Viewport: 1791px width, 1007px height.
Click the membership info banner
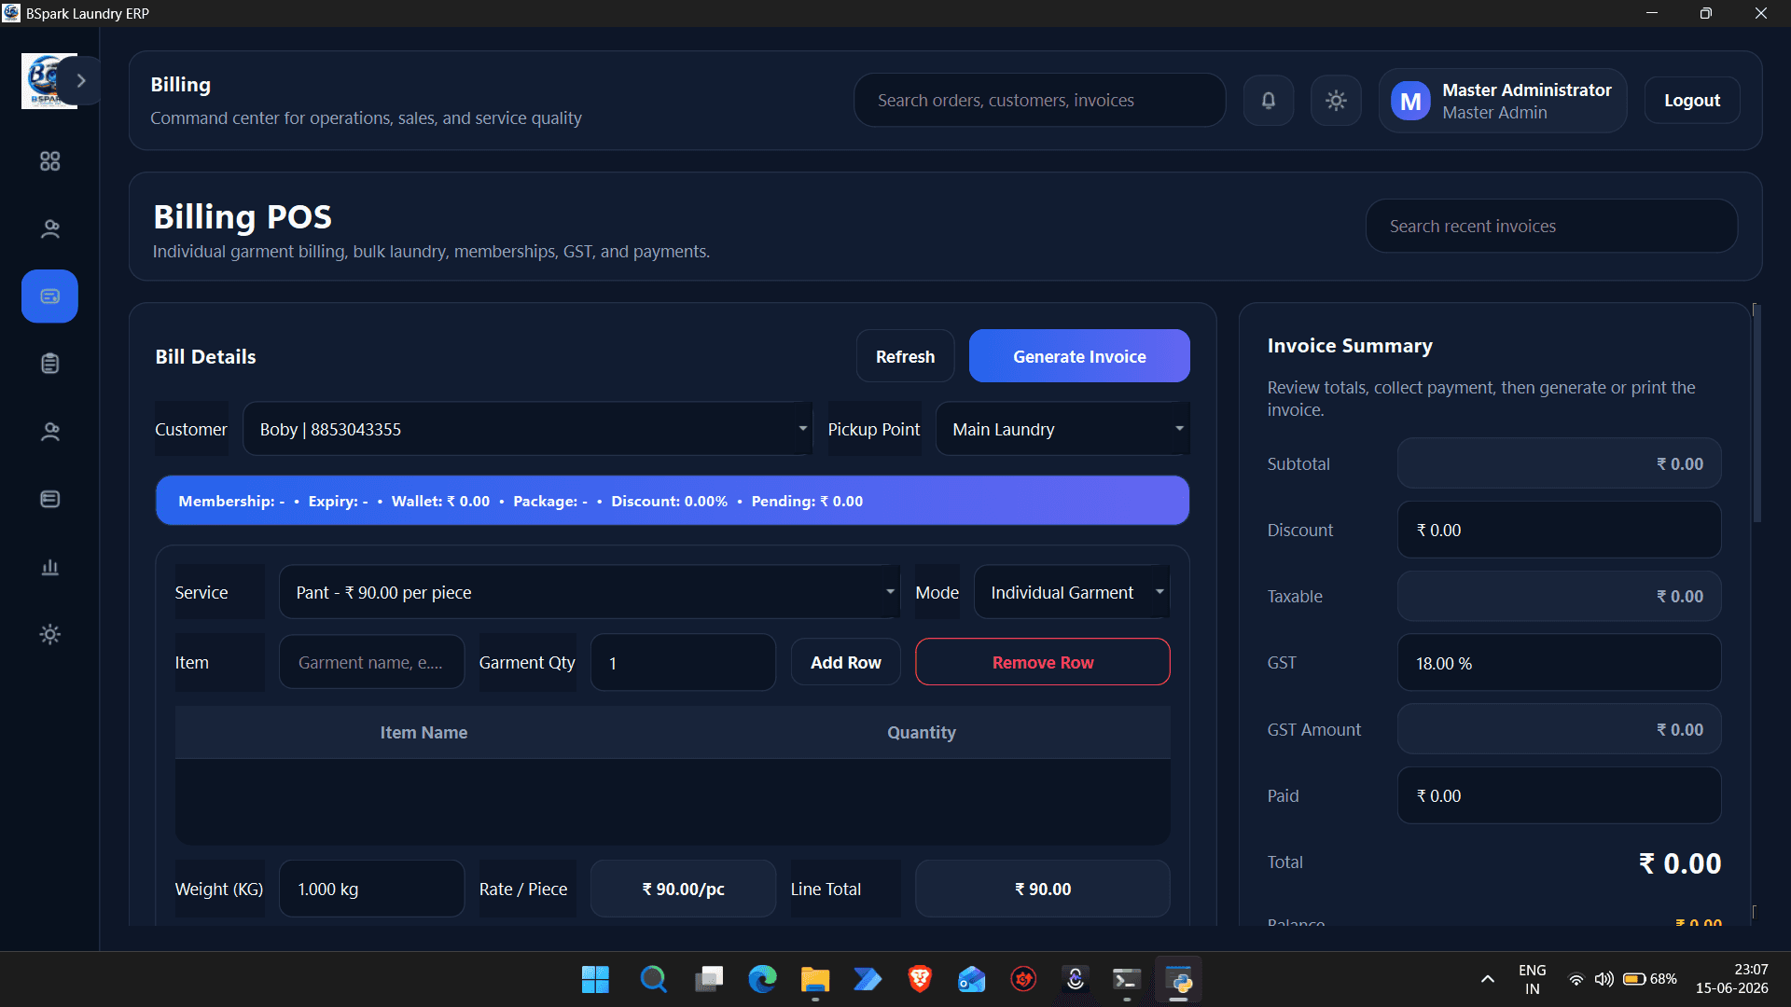tap(672, 501)
